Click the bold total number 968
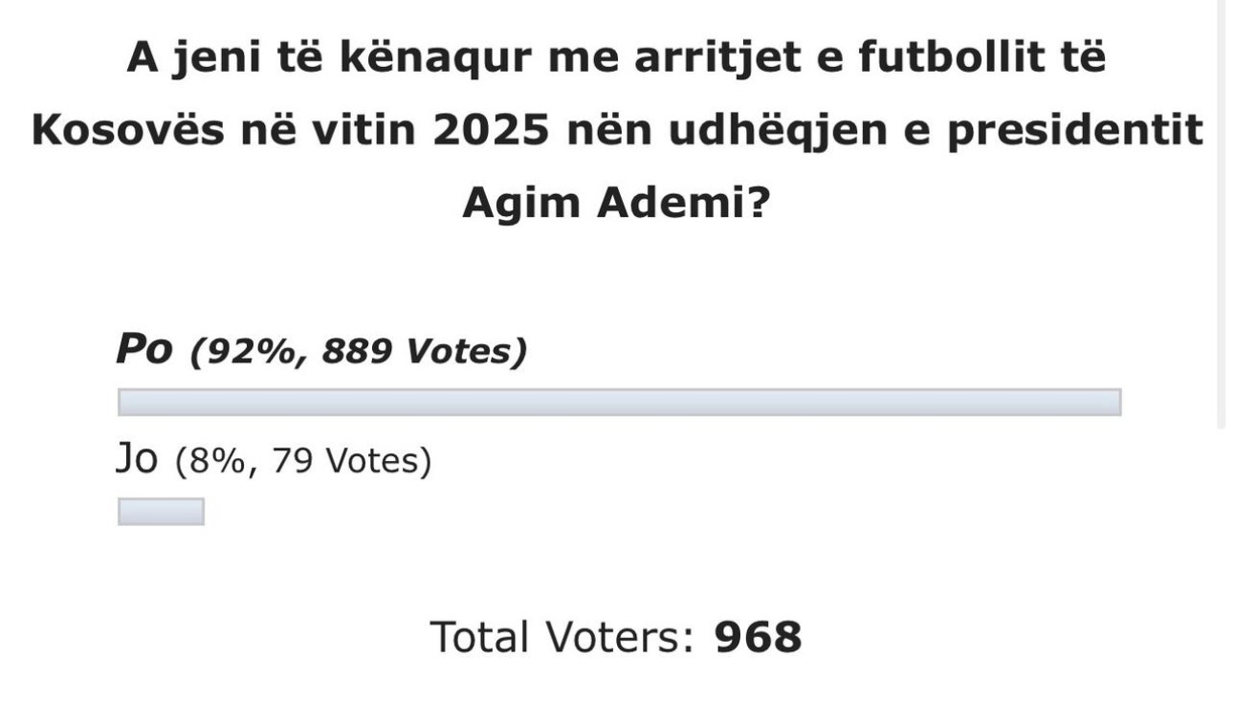The height and width of the screenshot is (724, 1234). tap(758, 637)
